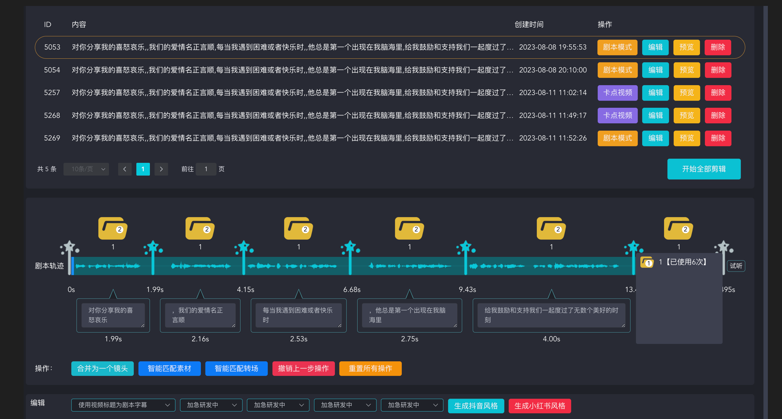Click 试听 to preview the audio
The image size is (782, 419).
736,266
